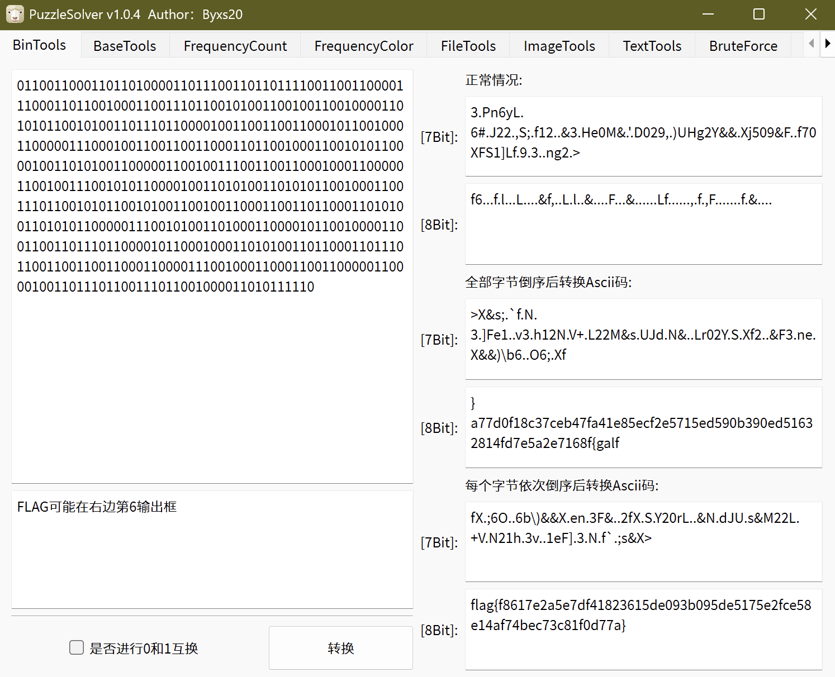Click the PuzzleSolver sheep app icon
The height and width of the screenshot is (677, 835).
coord(15,15)
